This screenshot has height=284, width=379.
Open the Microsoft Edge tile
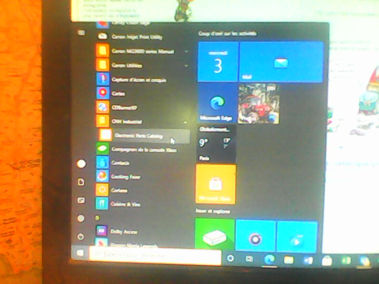click(x=217, y=103)
